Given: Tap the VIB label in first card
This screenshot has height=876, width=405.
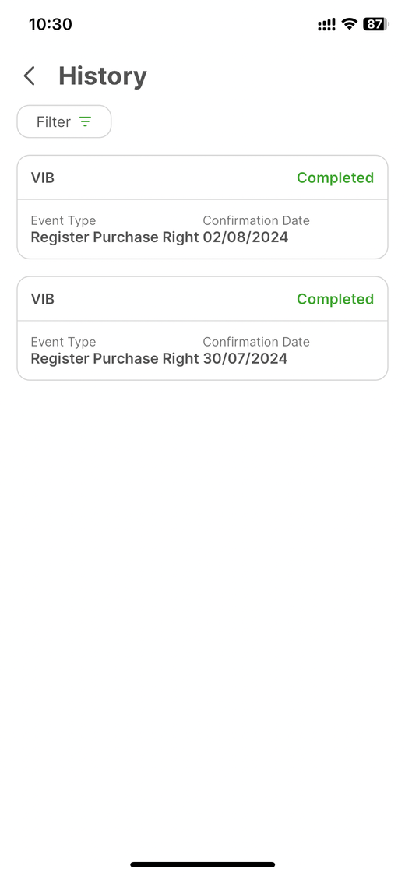Looking at the screenshot, I should (x=43, y=178).
